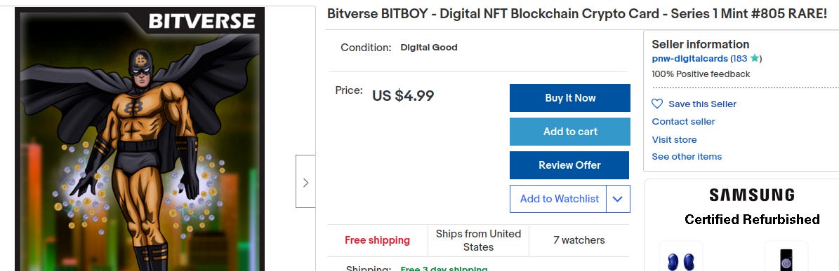Add this listing to Watchlist
Image resolution: width=839 pixels, height=271 pixels.
coord(559,199)
